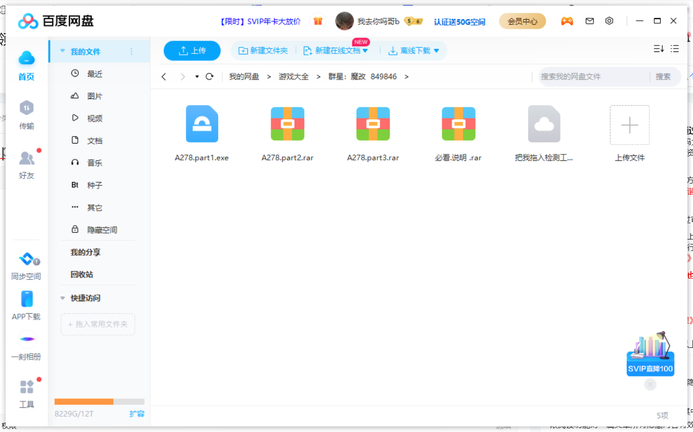This screenshot has height=432, width=693.
Task: Open 新建在线文档 dropdown
Action: coord(336,50)
